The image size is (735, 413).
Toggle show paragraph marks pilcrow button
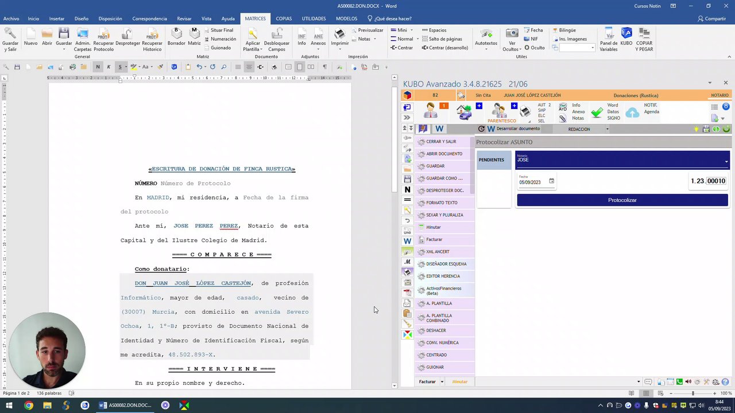click(325, 67)
